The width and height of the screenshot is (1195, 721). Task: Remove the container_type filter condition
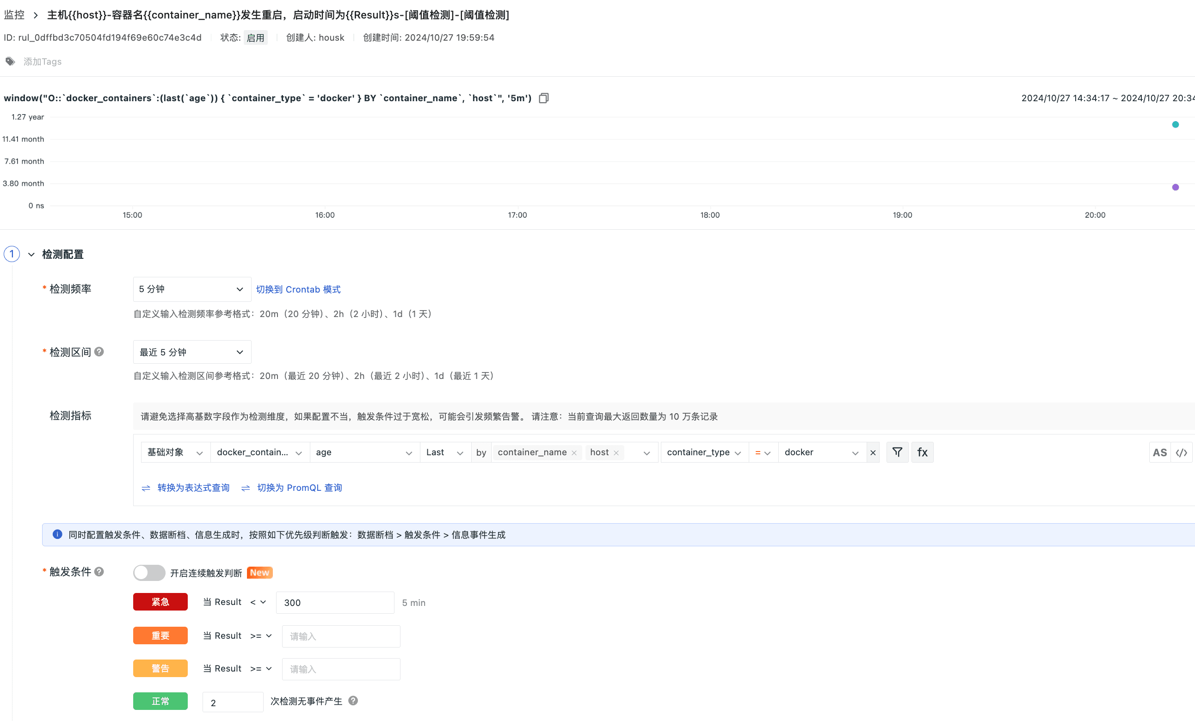(x=873, y=452)
